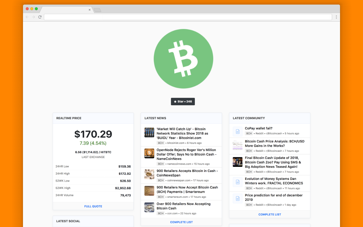Viewport: 363px width, 227px height.
Task: Reload the page with refresh icon
Action: [40, 17]
